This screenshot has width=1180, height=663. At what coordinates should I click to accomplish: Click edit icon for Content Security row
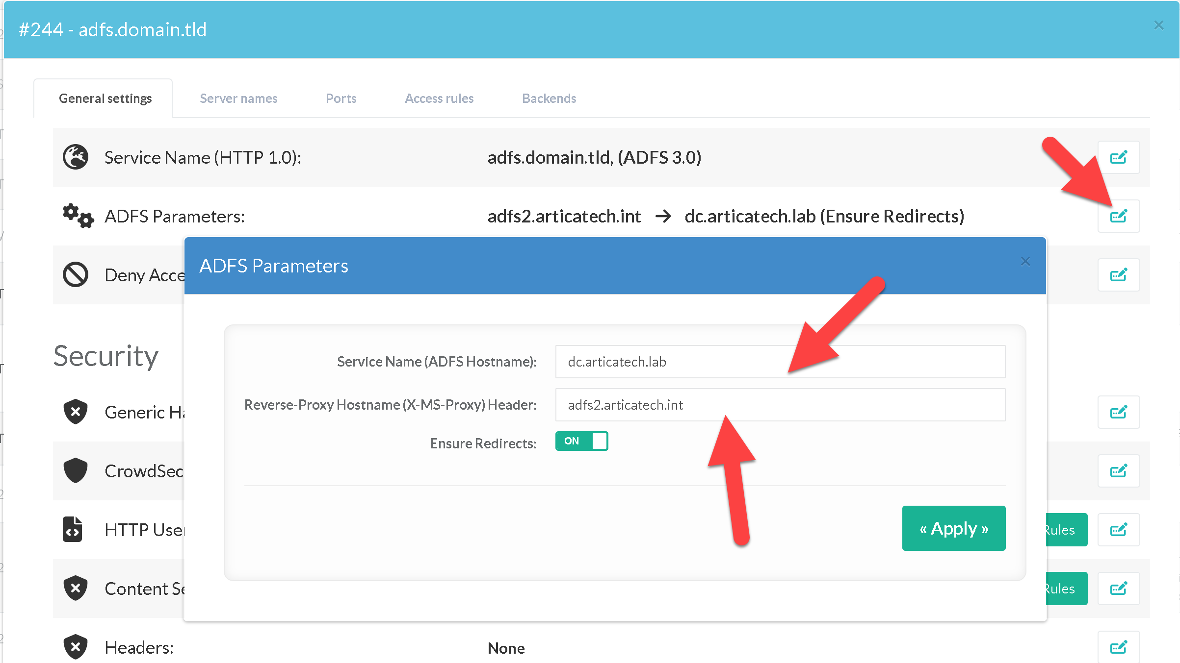(x=1118, y=589)
